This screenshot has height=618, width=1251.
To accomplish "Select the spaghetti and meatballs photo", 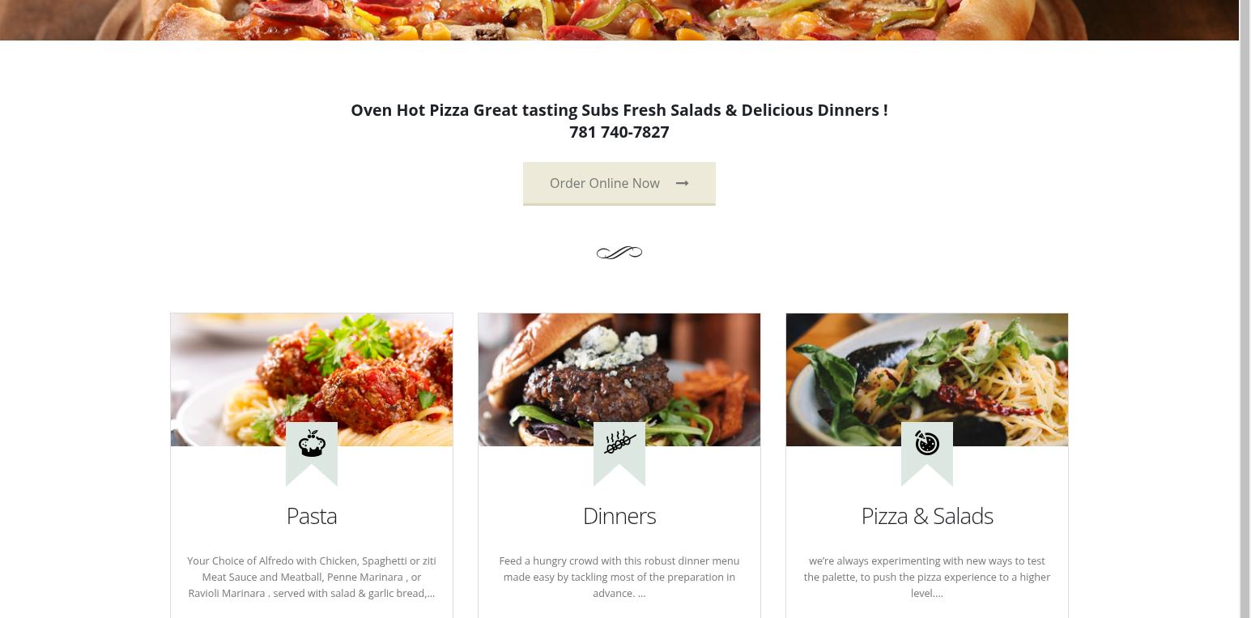I will tap(312, 380).
